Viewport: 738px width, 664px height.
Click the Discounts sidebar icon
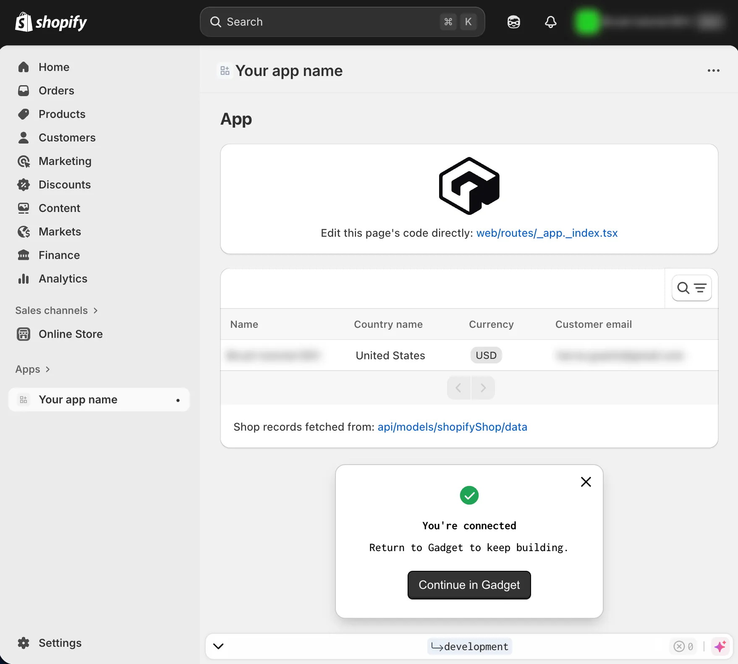[x=24, y=184]
